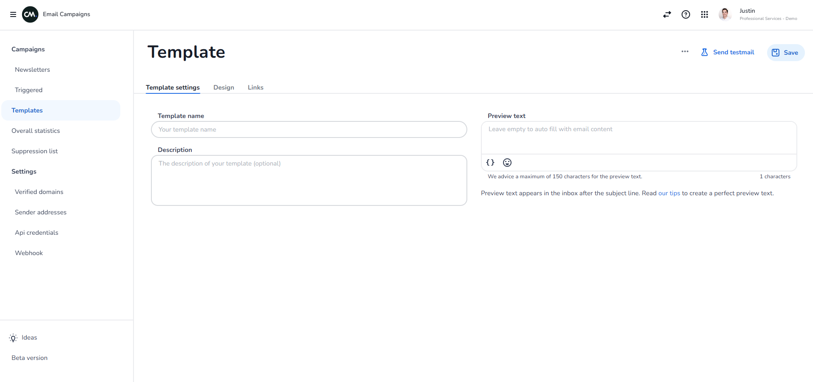Click the Send testmail button
Screen dimensions: 813x382
coord(728,52)
